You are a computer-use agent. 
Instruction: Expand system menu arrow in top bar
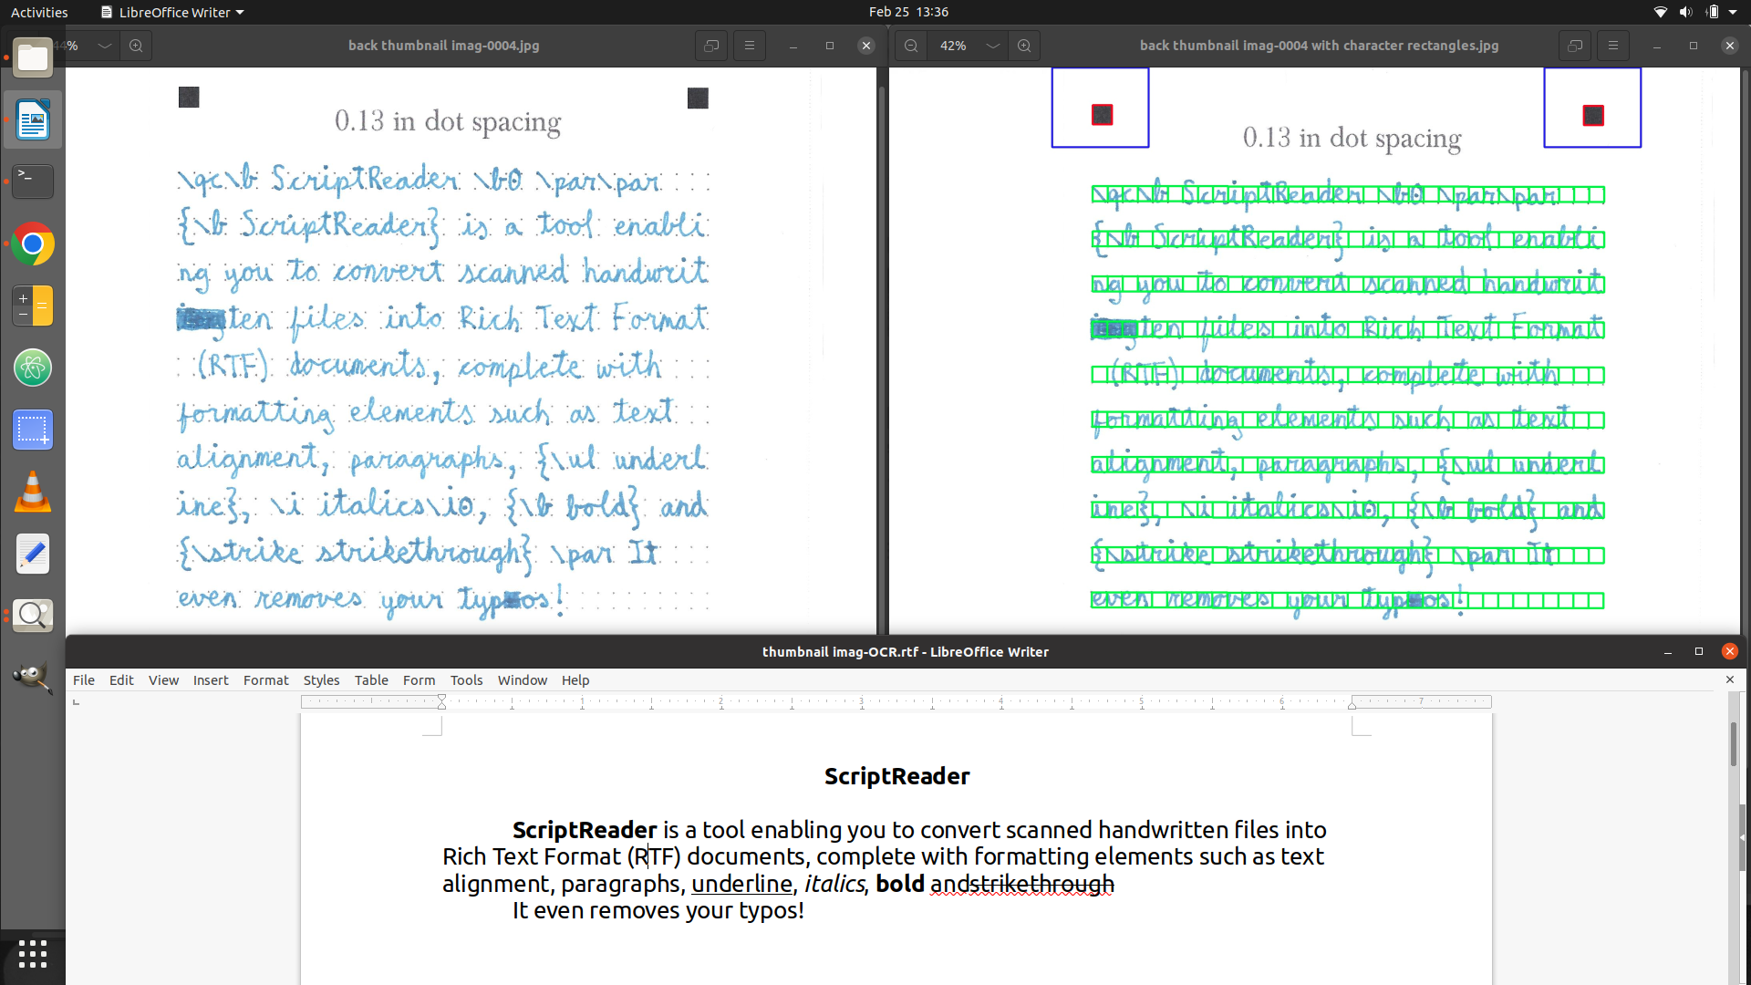coord(1733,12)
